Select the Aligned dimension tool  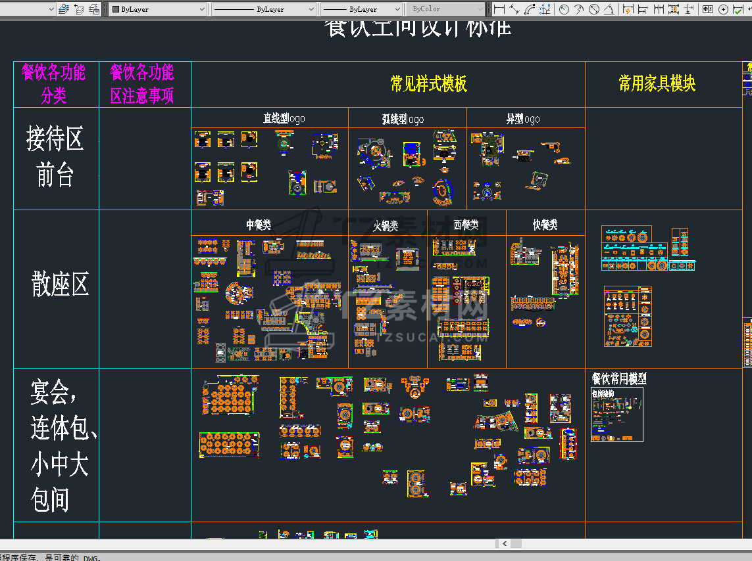click(x=514, y=9)
